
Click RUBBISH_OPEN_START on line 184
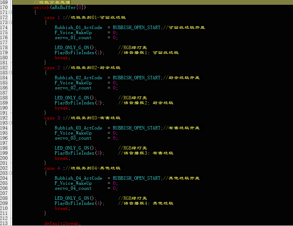point(137,78)
